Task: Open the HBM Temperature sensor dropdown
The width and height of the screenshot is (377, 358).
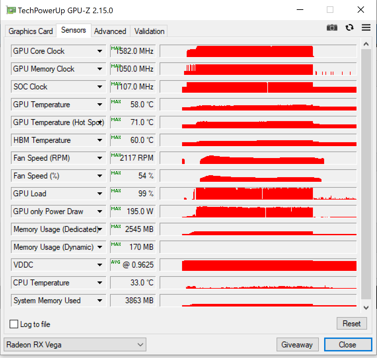Action: point(99,140)
